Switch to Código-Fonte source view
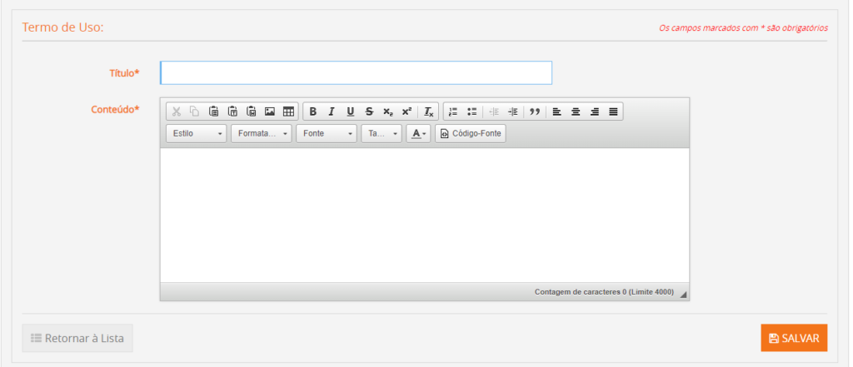This screenshot has height=367, width=853. pos(471,134)
